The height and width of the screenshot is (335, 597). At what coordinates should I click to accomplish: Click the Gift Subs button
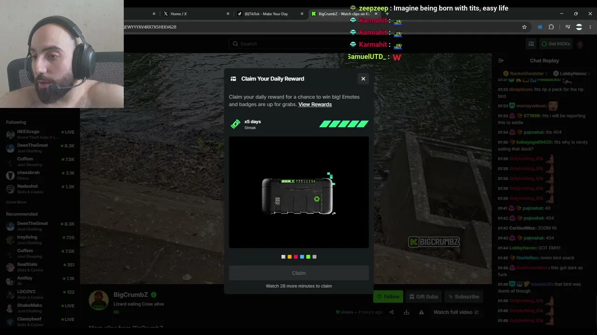(423, 296)
